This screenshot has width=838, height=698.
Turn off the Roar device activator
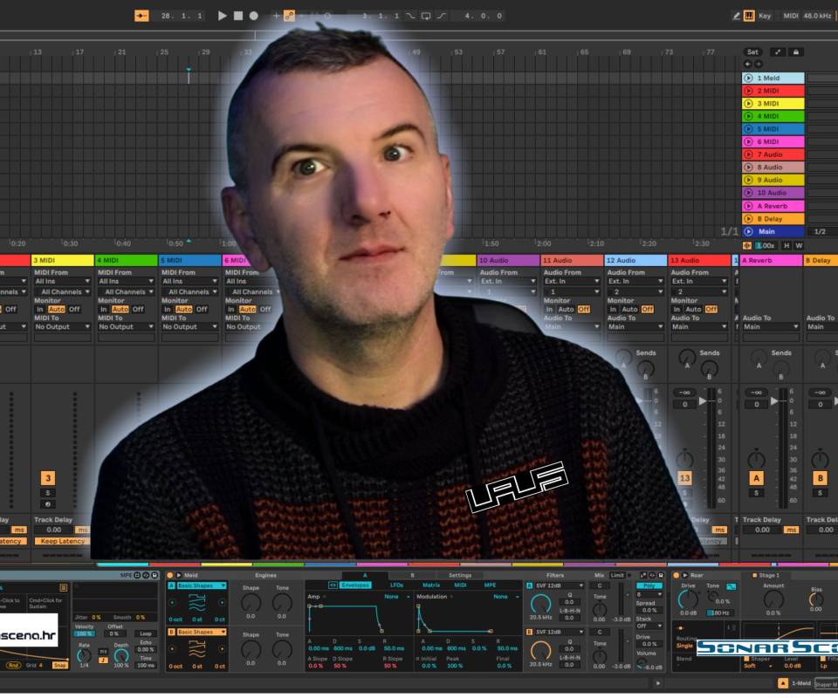676,575
